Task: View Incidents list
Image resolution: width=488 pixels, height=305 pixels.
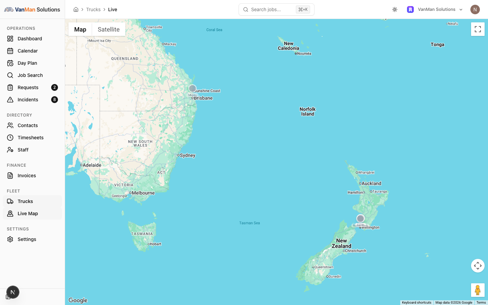Action: coord(32,100)
